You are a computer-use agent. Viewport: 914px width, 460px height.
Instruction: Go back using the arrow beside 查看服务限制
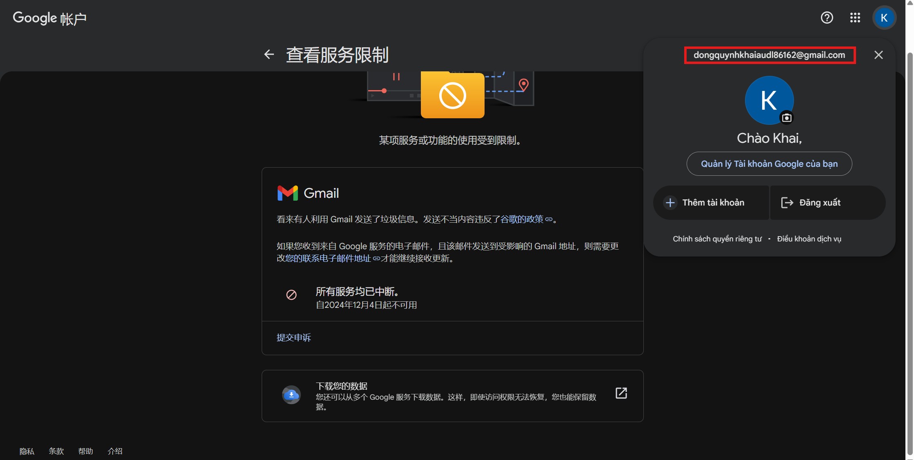coord(269,54)
